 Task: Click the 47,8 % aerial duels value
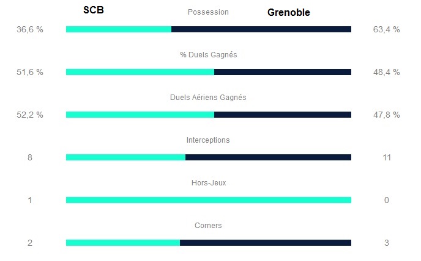click(386, 115)
